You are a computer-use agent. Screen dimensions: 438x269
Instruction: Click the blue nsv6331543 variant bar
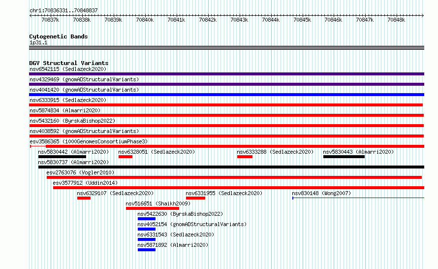click(147, 239)
